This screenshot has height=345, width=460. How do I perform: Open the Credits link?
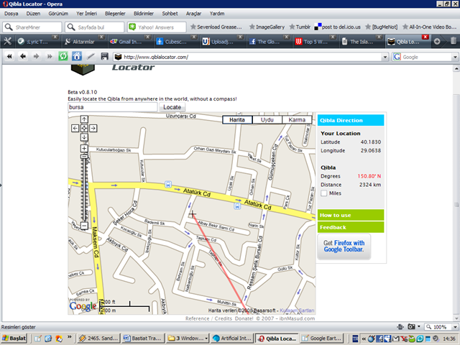coord(223,318)
